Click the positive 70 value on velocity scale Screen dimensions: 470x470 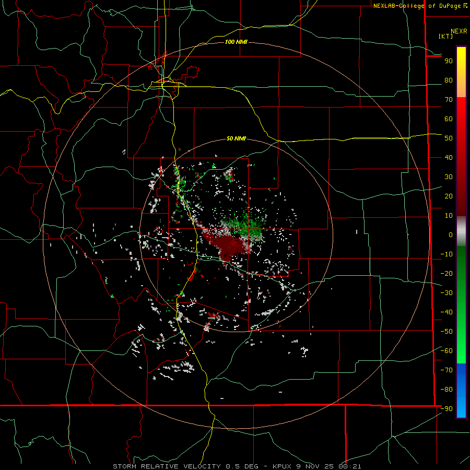point(449,100)
